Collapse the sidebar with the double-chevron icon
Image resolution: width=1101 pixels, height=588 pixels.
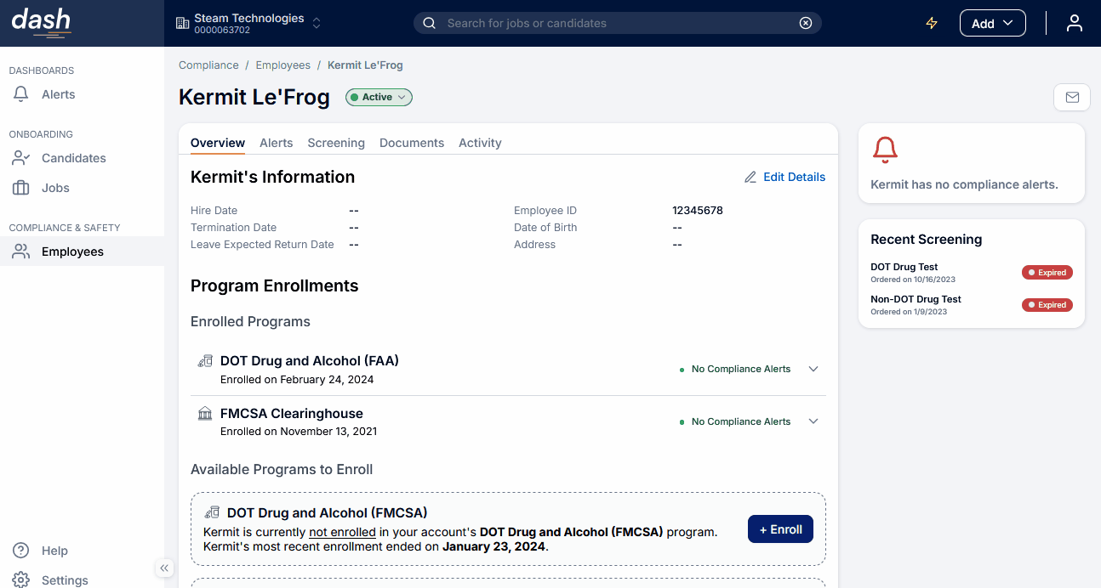click(164, 568)
